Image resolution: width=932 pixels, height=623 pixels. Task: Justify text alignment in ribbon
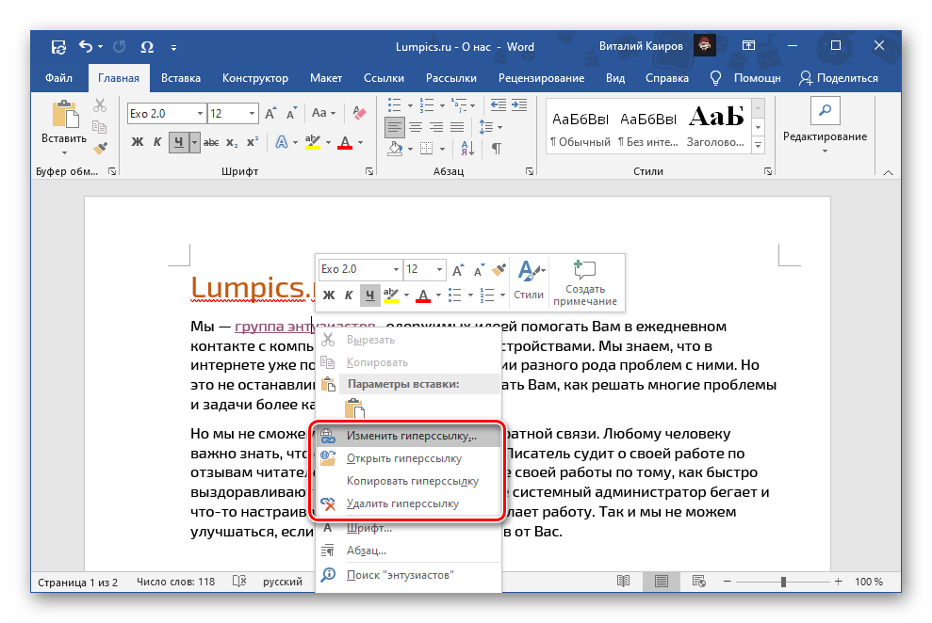(x=457, y=127)
